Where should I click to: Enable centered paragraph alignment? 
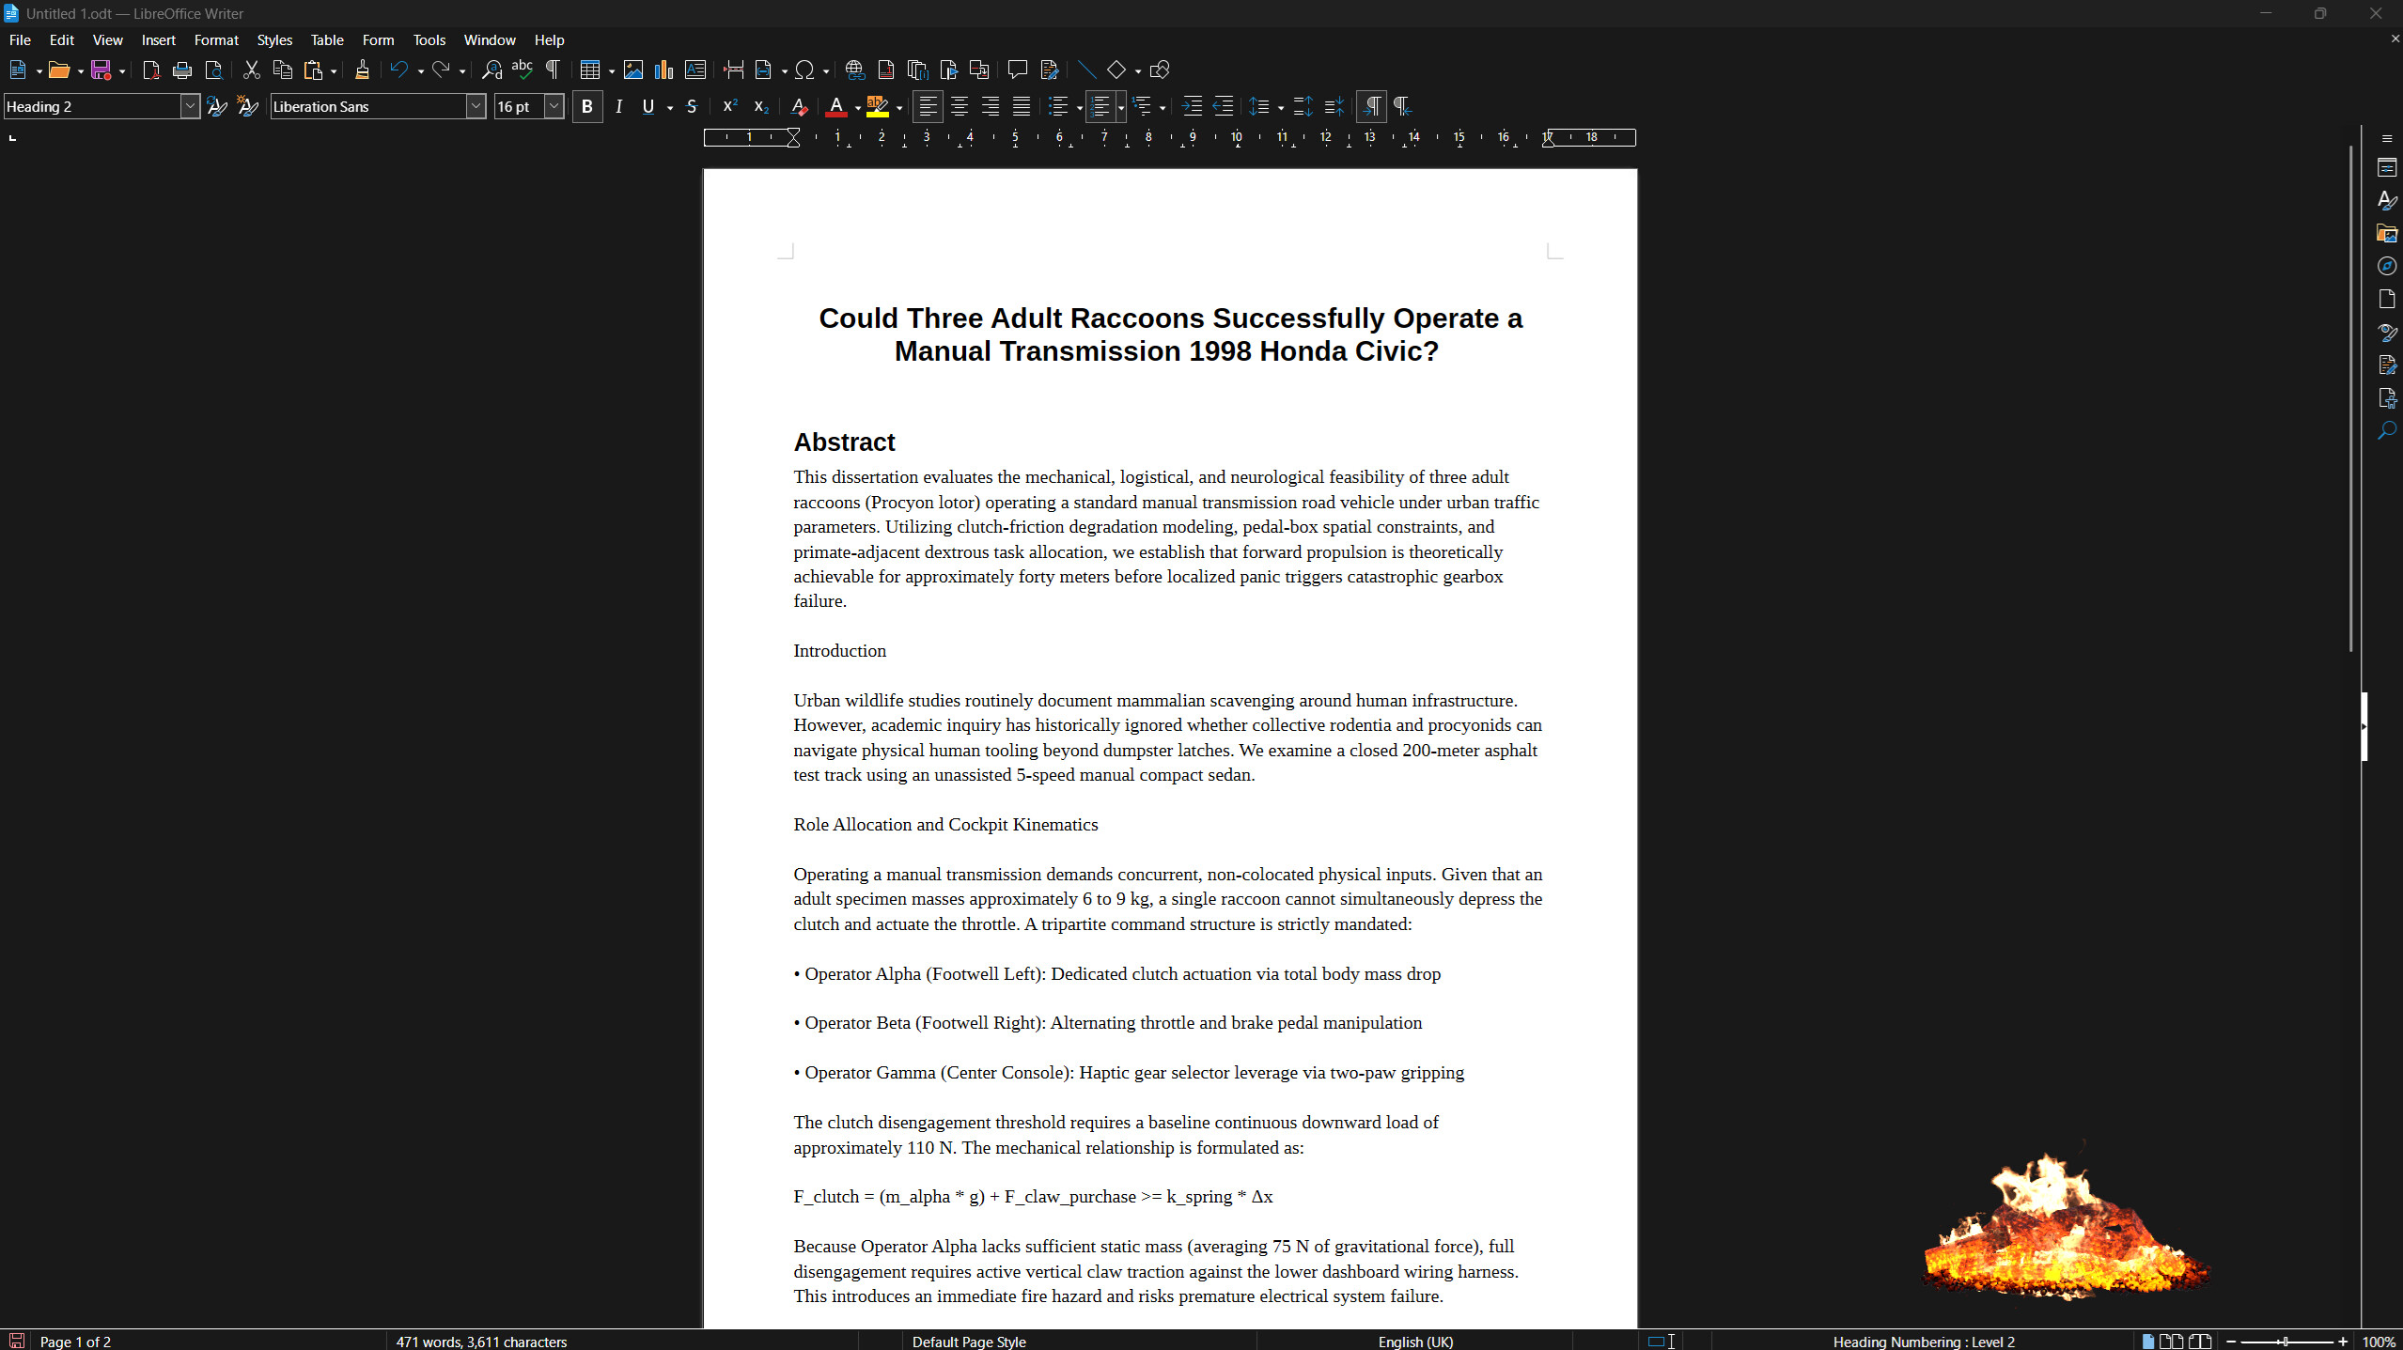pos(959,106)
